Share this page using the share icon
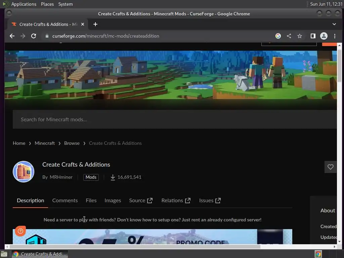The height and width of the screenshot is (258, 344). [289, 36]
